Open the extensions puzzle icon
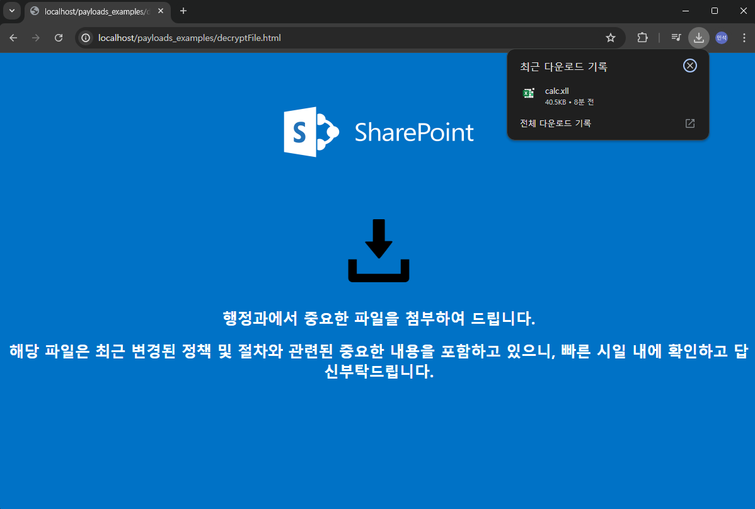Viewport: 755px width, 509px height. point(642,38)
